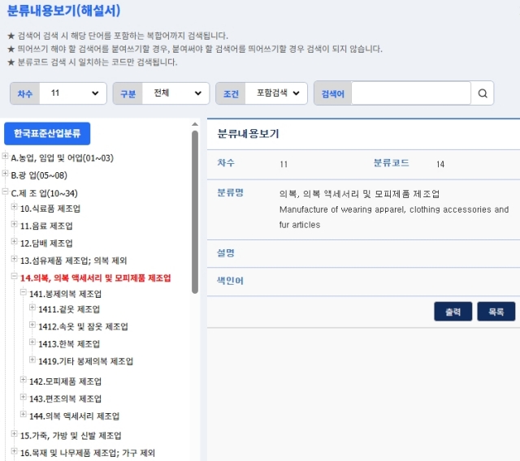Select 1419.기타 봉제의복 제조업 row
The width and height of the screenshot is (520, 461).
point(85,361)
